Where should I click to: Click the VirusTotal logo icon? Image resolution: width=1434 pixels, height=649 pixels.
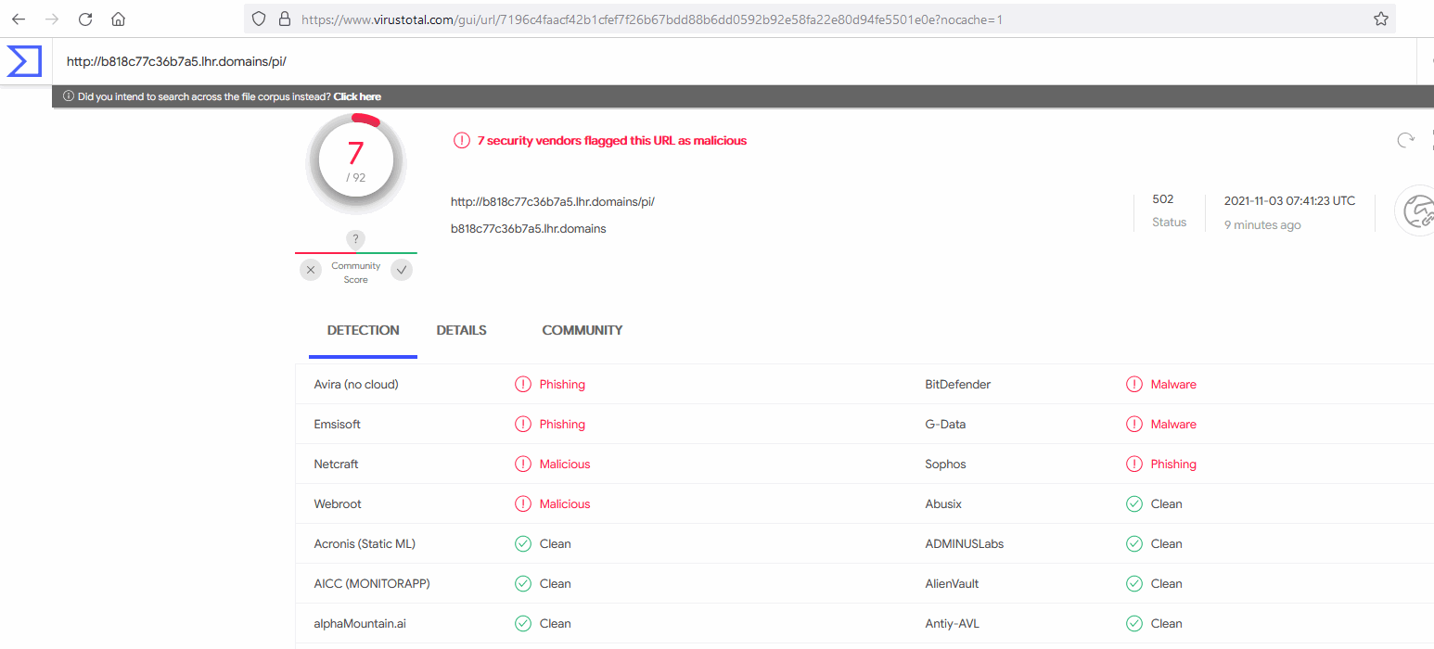(23, 61)
